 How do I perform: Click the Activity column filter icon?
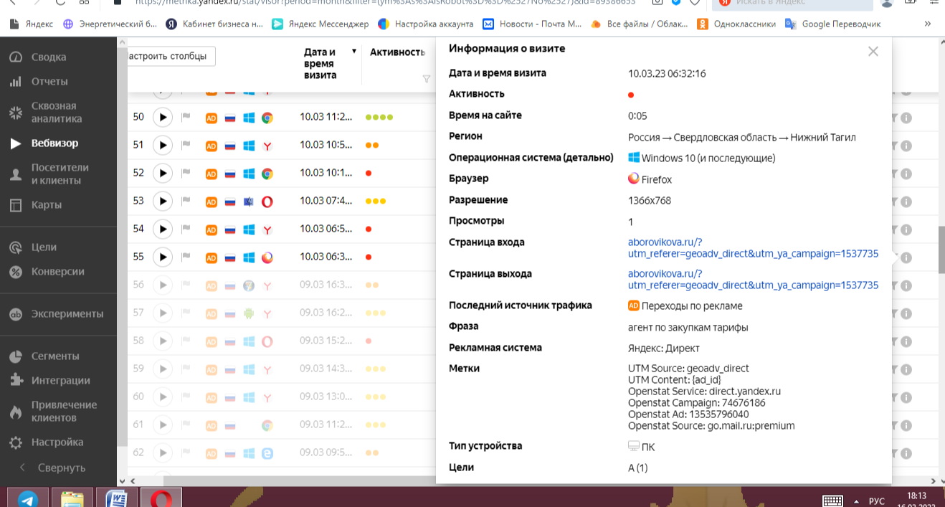click(427, 79)
